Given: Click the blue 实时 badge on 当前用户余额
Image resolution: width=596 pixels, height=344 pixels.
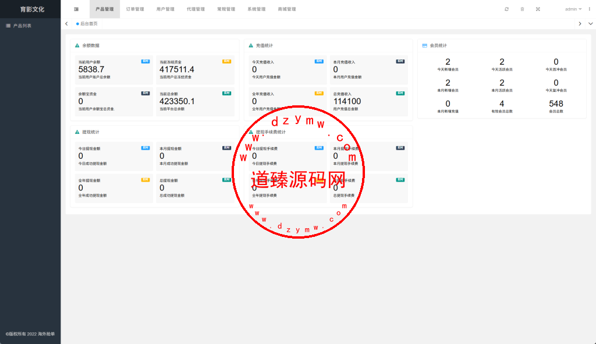Looking at the screenshot, I should click(145, 61).
